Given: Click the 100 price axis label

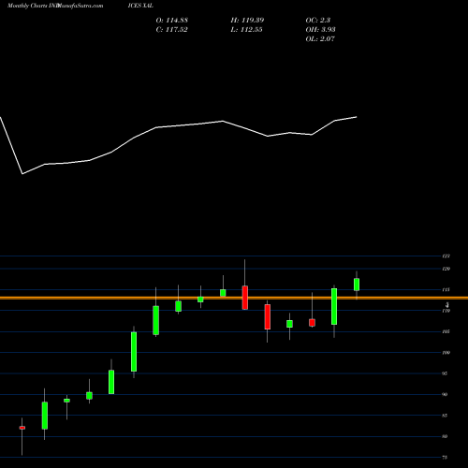Looking at the screenshot, I should [446, 353].
